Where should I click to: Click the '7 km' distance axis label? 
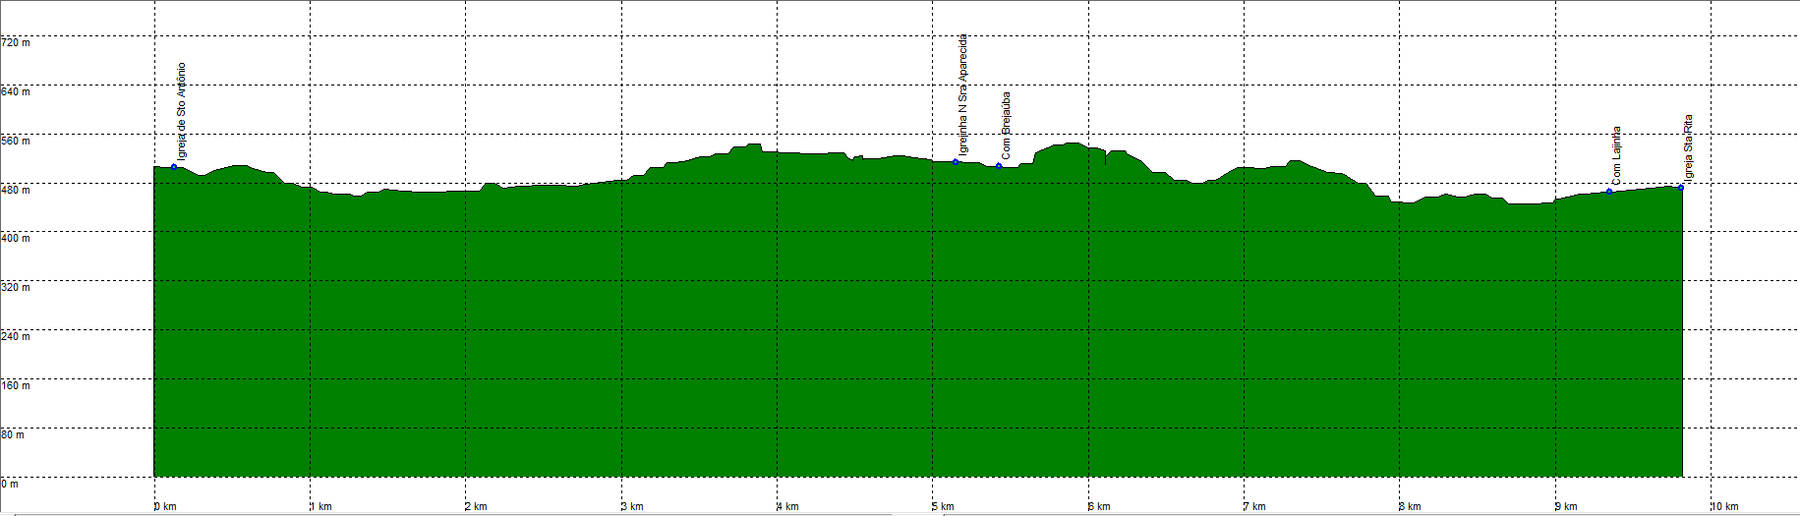point(1255,507)
